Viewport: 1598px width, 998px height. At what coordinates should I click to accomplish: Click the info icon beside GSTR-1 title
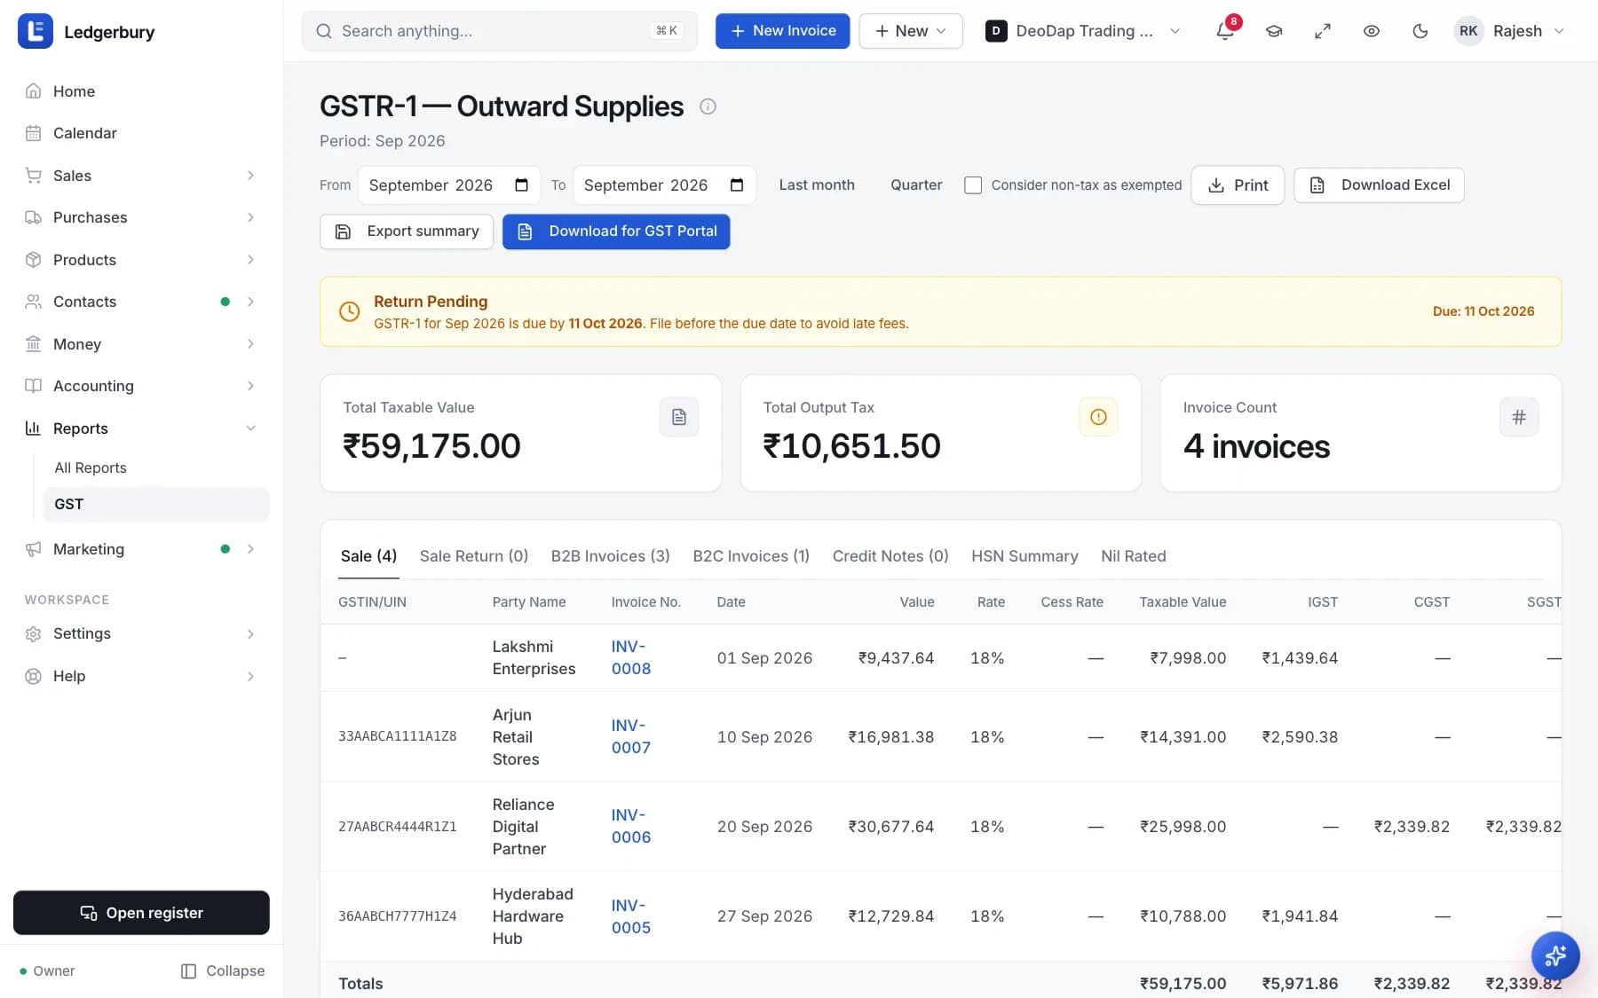708,106
